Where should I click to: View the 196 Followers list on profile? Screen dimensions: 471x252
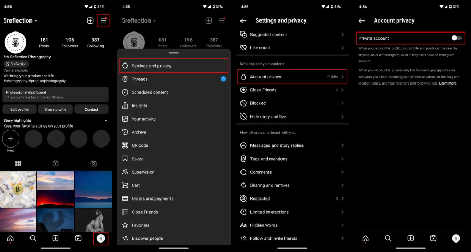(69, 43)
